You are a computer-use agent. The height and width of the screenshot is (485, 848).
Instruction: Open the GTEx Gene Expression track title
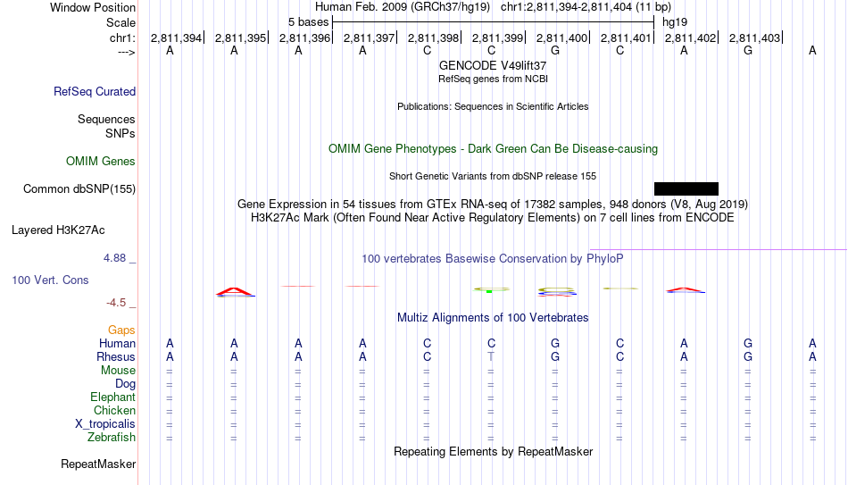493,204
